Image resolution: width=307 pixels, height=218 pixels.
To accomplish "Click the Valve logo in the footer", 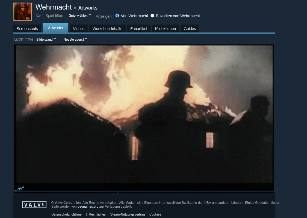I will pos(34,205).
